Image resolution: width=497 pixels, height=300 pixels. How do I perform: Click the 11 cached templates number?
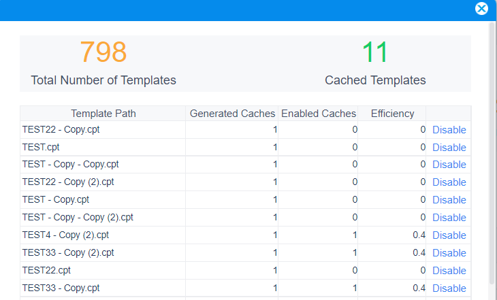[375, 52]
